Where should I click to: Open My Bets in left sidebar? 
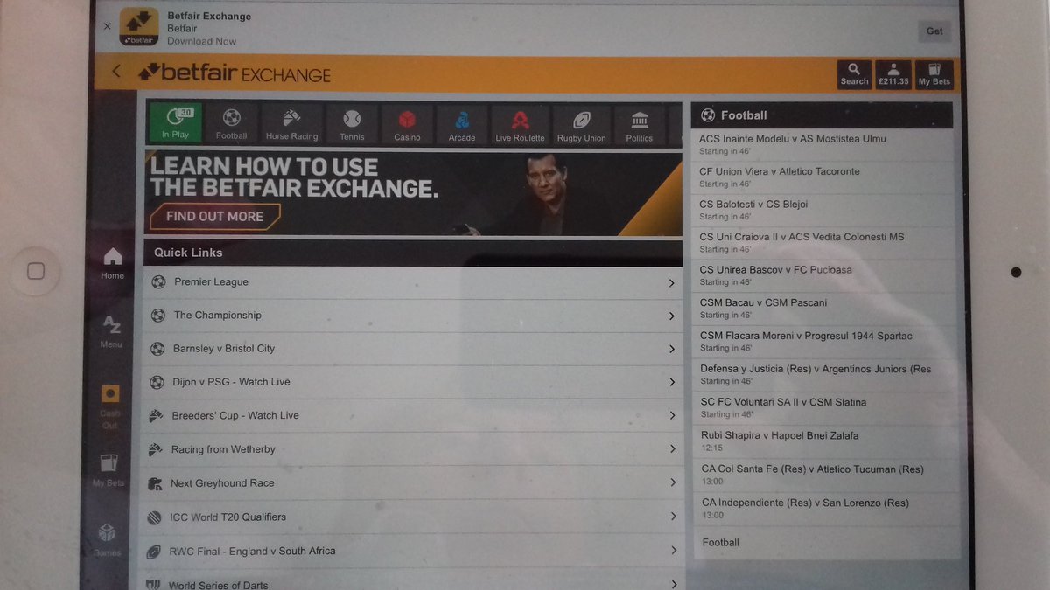click(x=108, y=470)
